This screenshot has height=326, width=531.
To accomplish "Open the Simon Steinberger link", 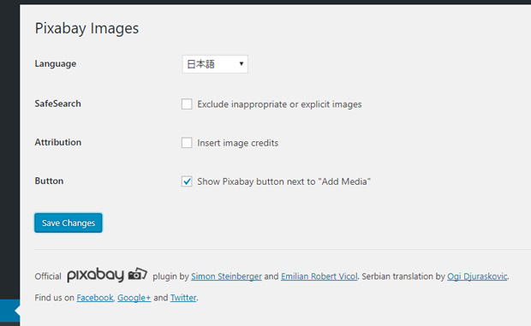I will 226,276.
